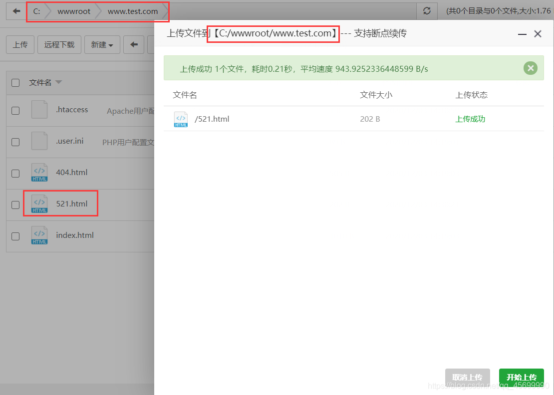Click the PHP用户配置文 description text
Image resolution: width=554 pixels, height=395 pixels.
[x=128, y=143]
